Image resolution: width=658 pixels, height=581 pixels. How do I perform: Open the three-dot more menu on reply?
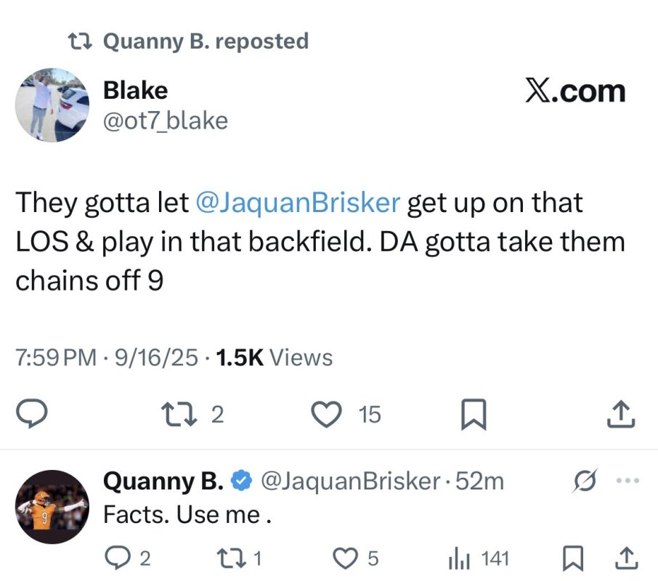[x=627, y=480]
